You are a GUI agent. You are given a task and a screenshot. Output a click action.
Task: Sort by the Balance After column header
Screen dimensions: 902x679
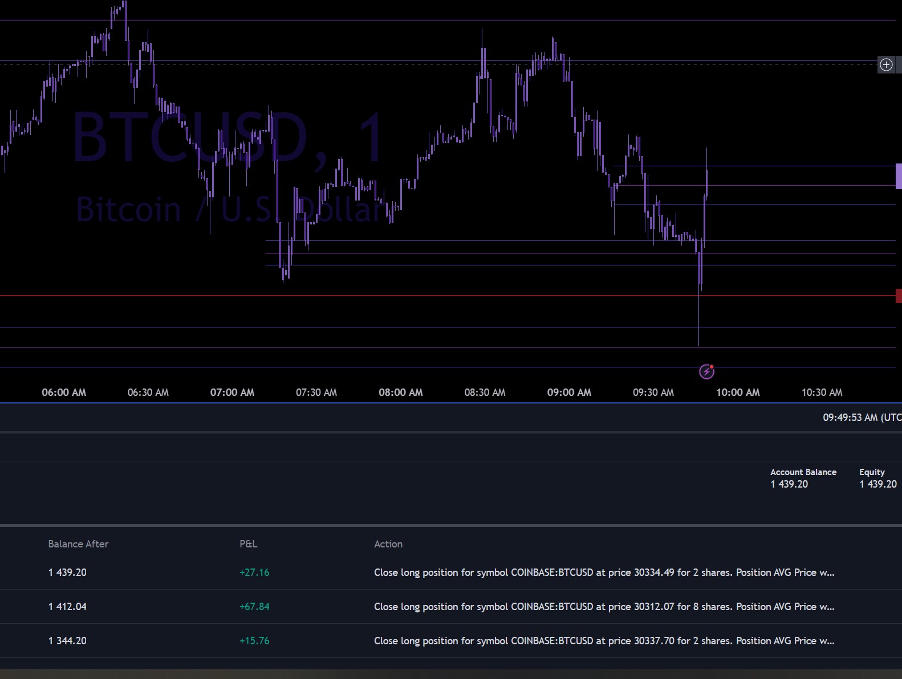click(x=78, y=544)
